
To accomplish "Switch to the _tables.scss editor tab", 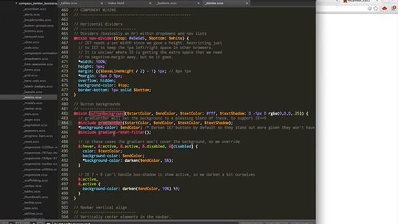I will click(69, 3).
